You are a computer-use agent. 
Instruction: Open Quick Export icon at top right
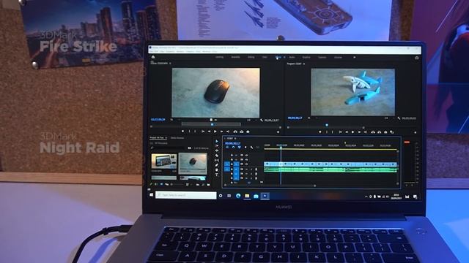tap(417, 58)
